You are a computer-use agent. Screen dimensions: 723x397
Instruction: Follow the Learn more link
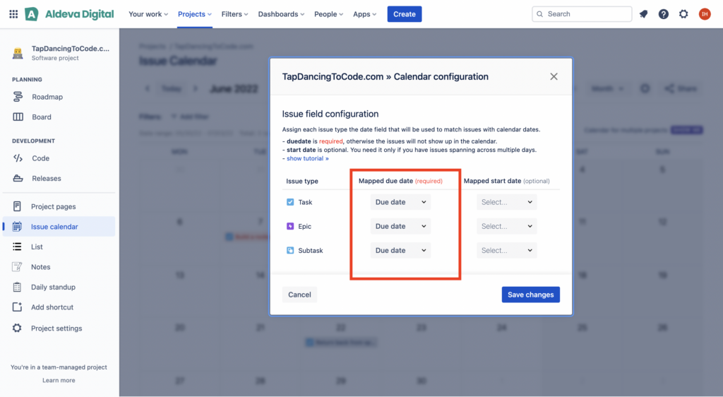[59, 381]
